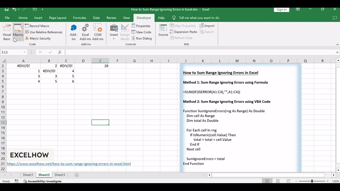The width and height of the screenshot is (340, 191).
Task: Open XML Expansion Packs
Action: point(183,32)
